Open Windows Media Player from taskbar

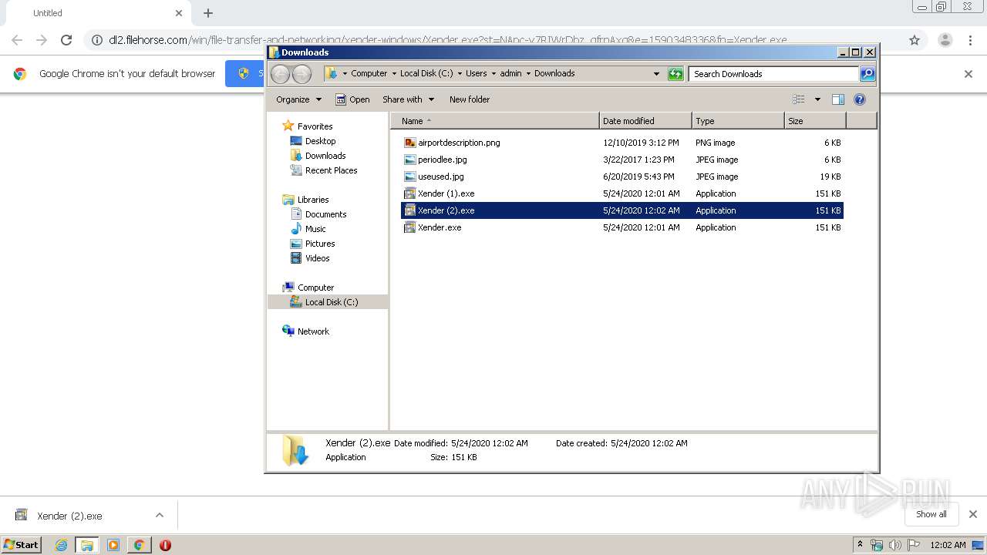[113, 545]
